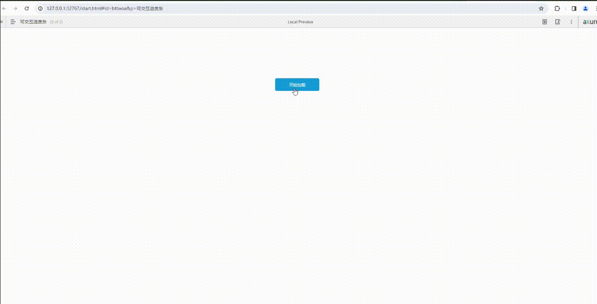
Task: Click the Local Preview label
Action: (x=300, y=22)
